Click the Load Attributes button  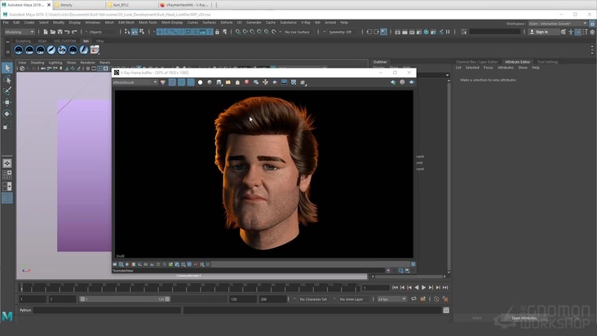pos(524,318)
